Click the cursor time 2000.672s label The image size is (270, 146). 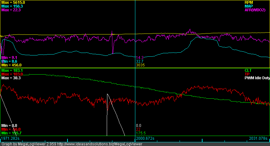click(145, 138)
